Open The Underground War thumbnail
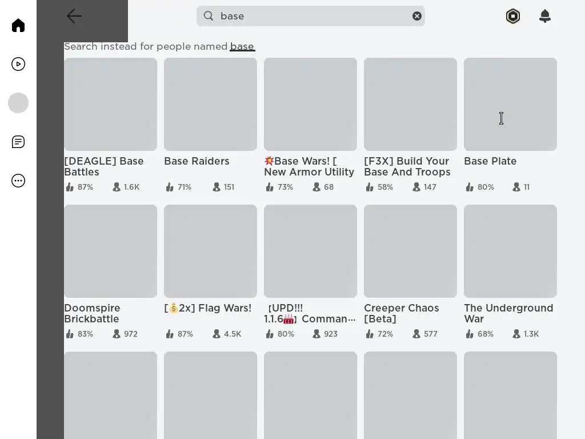The height and width of the screenshot is (439, 585). click(510, 251)
